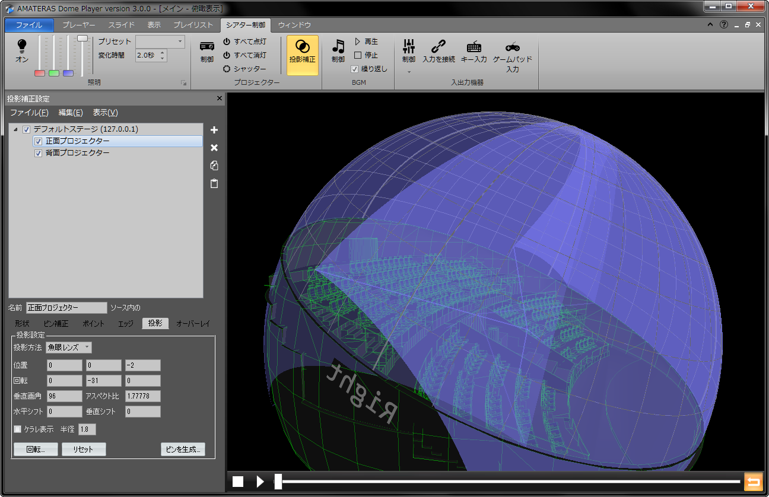Delete selected item with X icon

(214, 148)
